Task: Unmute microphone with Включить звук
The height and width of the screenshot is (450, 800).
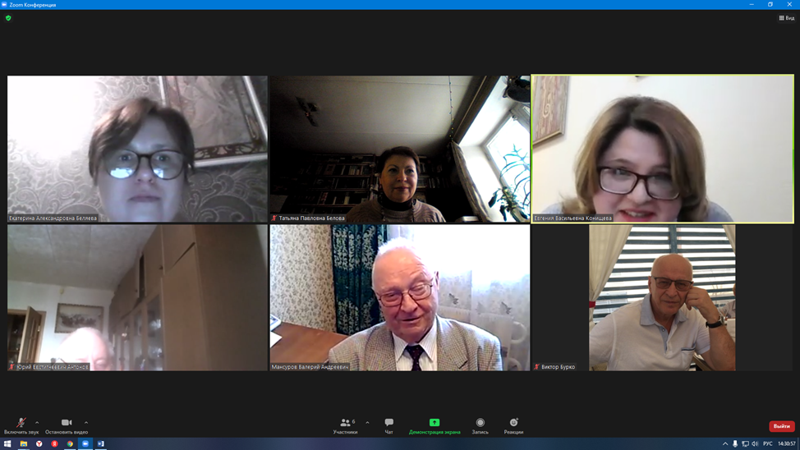Action: pos(21,425)
